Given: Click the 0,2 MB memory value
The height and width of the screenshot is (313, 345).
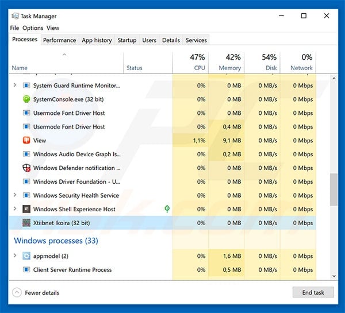Looking at the screenshot, I should coord(232,154).
